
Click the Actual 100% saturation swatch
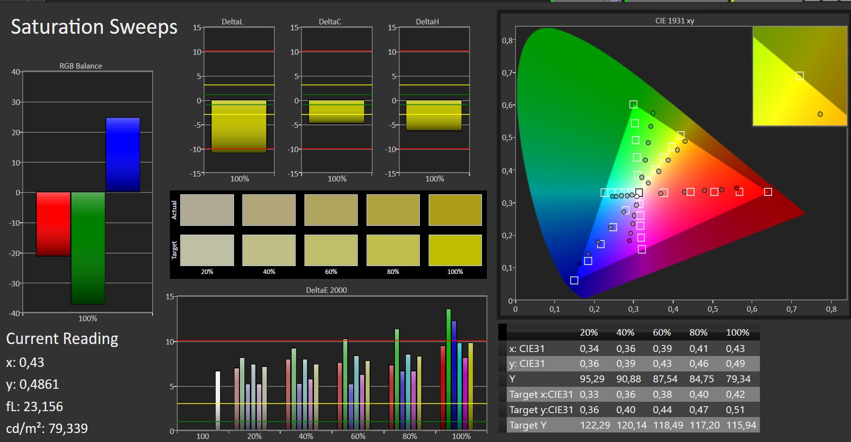click(455, 210)
